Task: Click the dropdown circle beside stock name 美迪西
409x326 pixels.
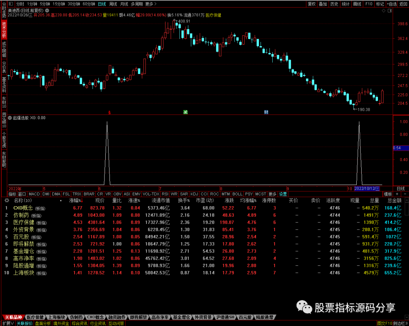Action: click(47, 10)
